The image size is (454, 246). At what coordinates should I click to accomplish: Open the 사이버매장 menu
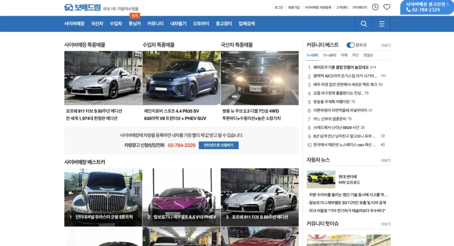point(74,24)
